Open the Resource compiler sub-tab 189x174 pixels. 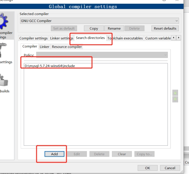click(x=67, y=47)
